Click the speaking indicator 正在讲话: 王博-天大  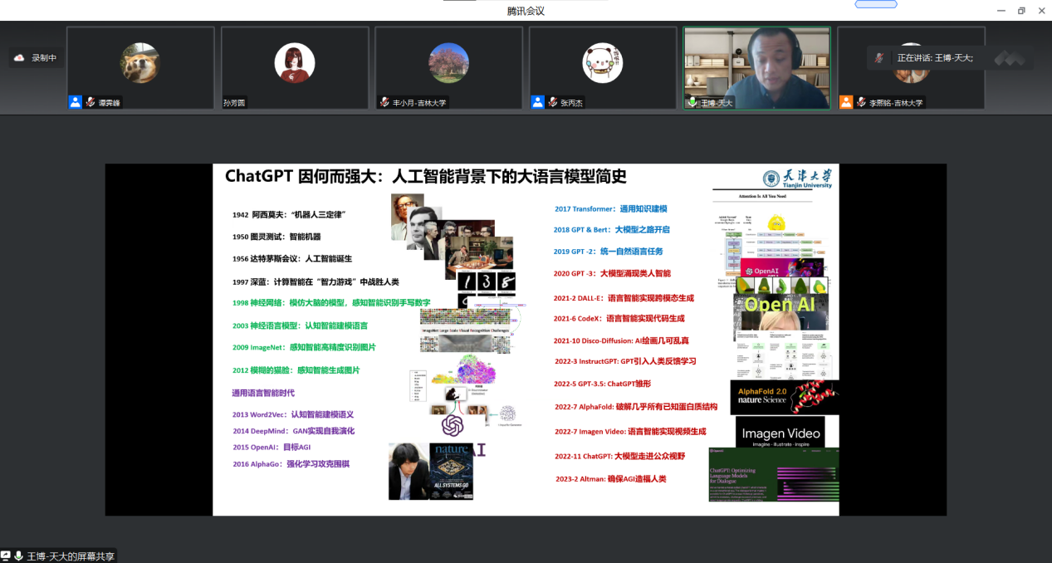pyautogui.click(x=933, y=58)
